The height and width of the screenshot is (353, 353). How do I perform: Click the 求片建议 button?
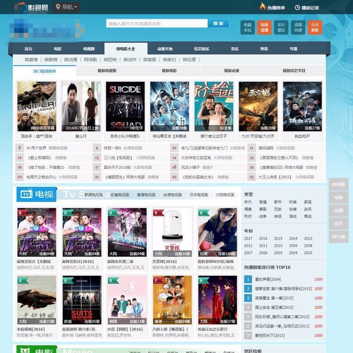[x=281, y=27]
